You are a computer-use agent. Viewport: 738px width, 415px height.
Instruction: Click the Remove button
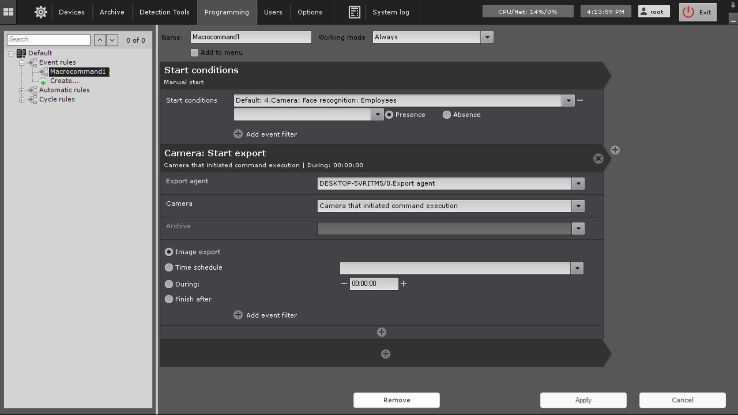396,400
